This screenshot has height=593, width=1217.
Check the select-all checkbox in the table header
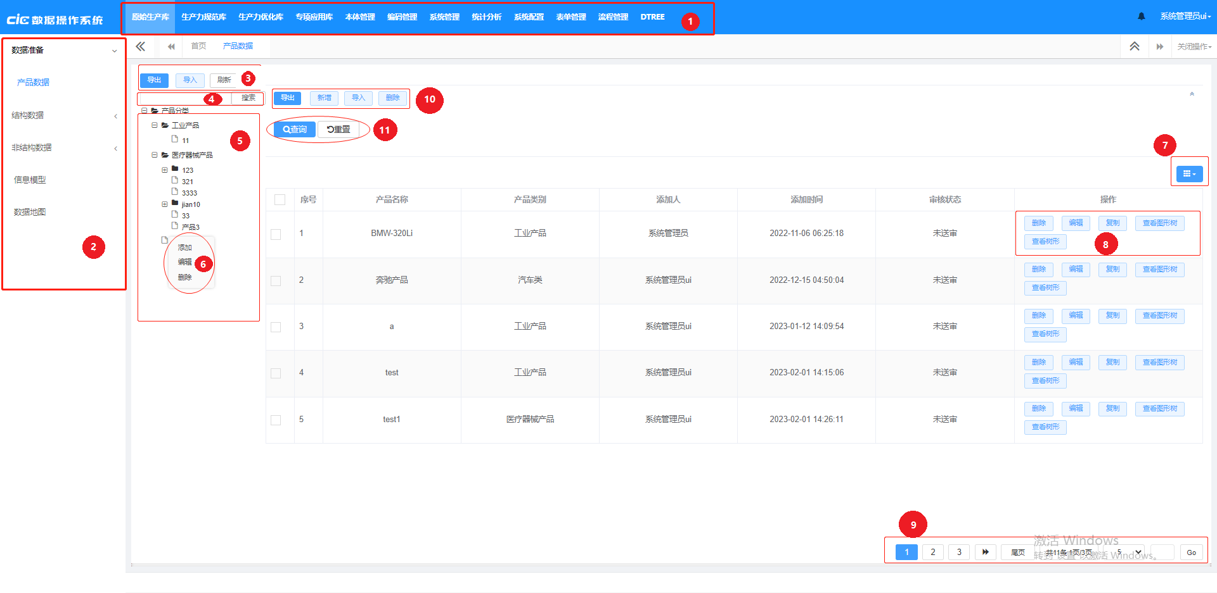click(280, 199)
